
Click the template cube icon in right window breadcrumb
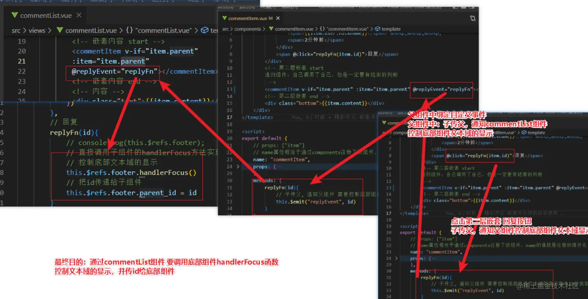pyautogui.click(x=523, y=133)
